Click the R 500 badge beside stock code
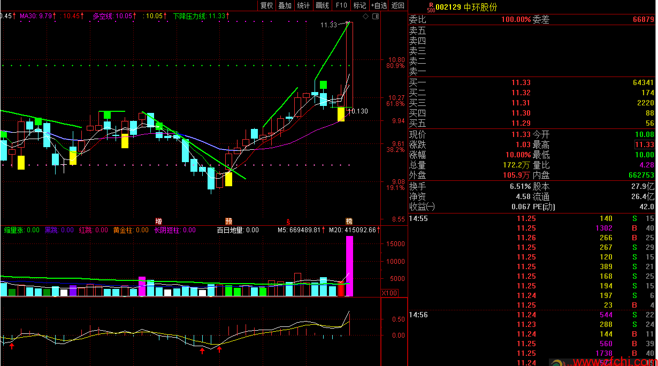Viewport: 658px width, 366px height. point(431,7)
